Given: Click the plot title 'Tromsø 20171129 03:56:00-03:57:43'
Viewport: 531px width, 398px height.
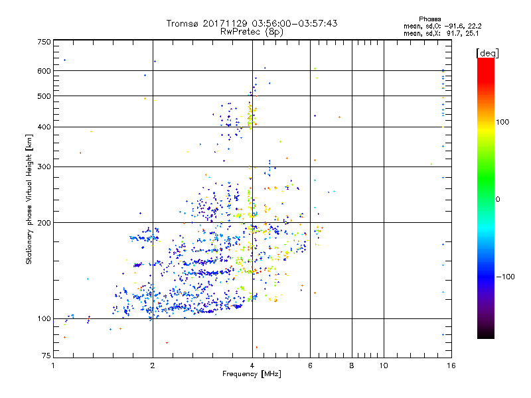Looking at the screenshot, I should pos(252,23).
